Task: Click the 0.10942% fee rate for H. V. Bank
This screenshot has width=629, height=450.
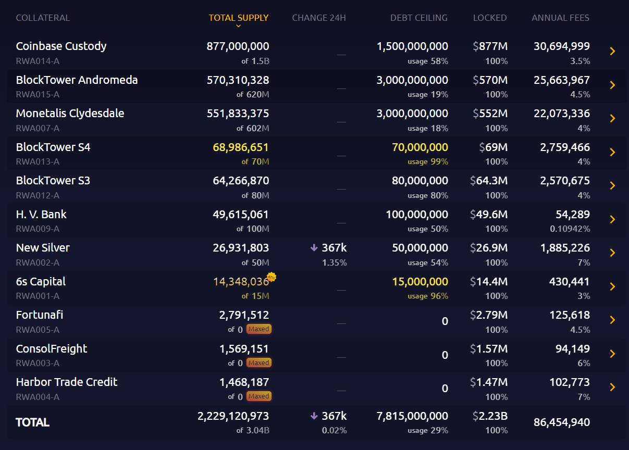Action: click(570, 229)
